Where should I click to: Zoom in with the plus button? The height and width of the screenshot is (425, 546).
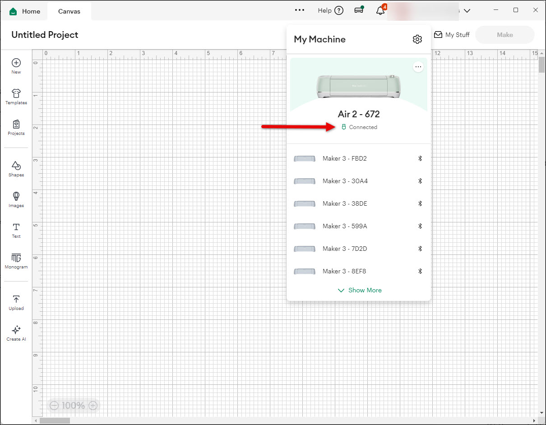(x=93, y=406)
